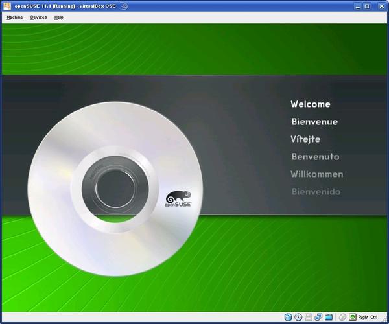The width and height of the screenshot is (389, 324).
Task: Click the shared folders status icon
Action: (329, 317)
